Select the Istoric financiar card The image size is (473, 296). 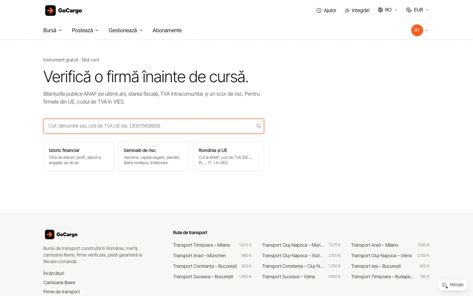(79, 156)
